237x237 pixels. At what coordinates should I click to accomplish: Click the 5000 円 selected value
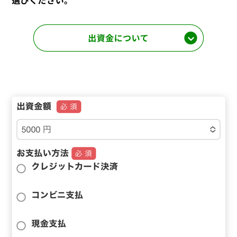[36, 130]
